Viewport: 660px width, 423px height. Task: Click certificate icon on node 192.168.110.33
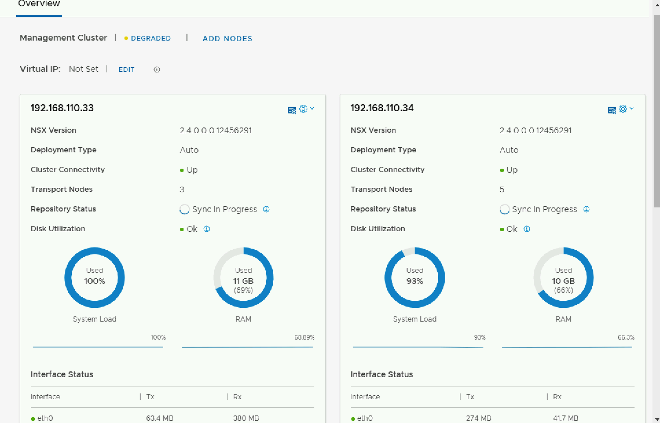point(291,110)
